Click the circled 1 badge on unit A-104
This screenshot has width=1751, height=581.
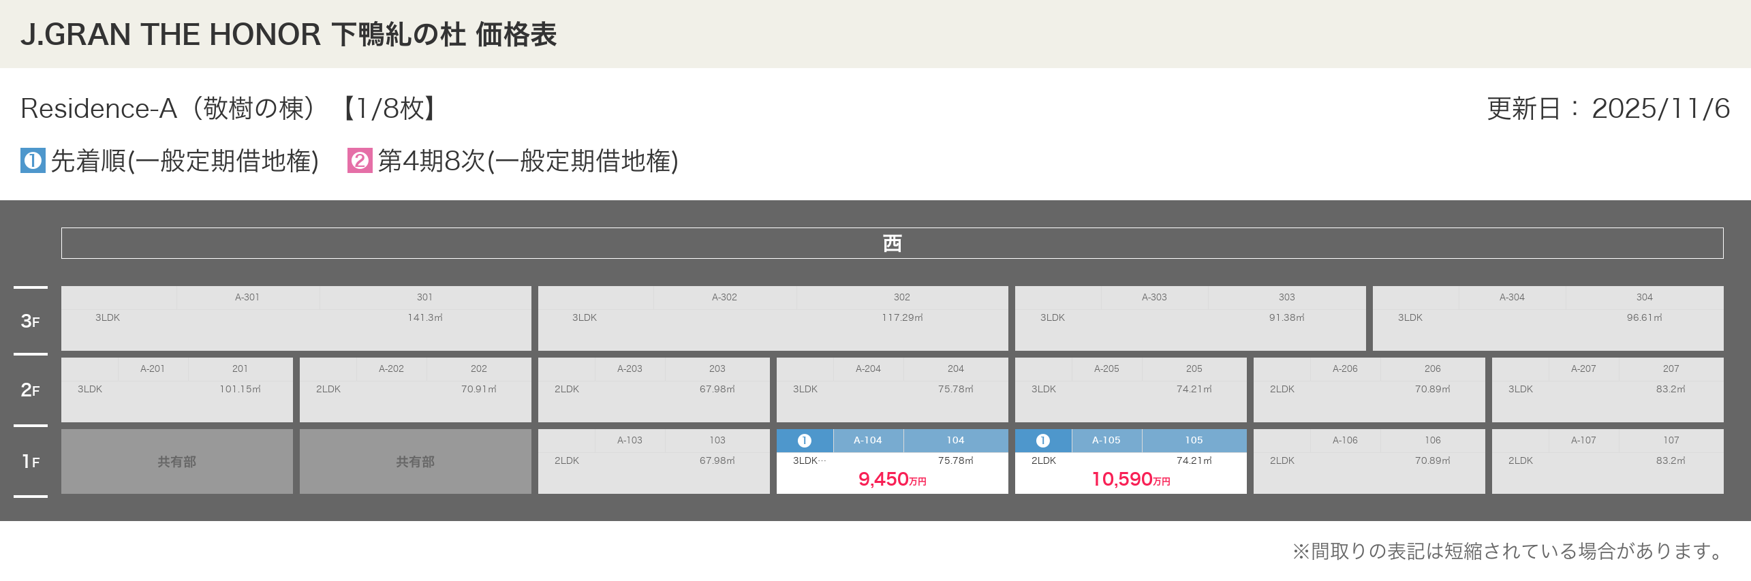click(x=804, y=441)
